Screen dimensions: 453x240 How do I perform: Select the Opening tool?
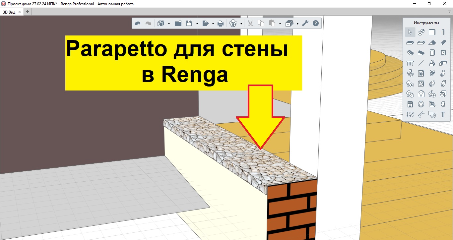[x=421, y=42]
